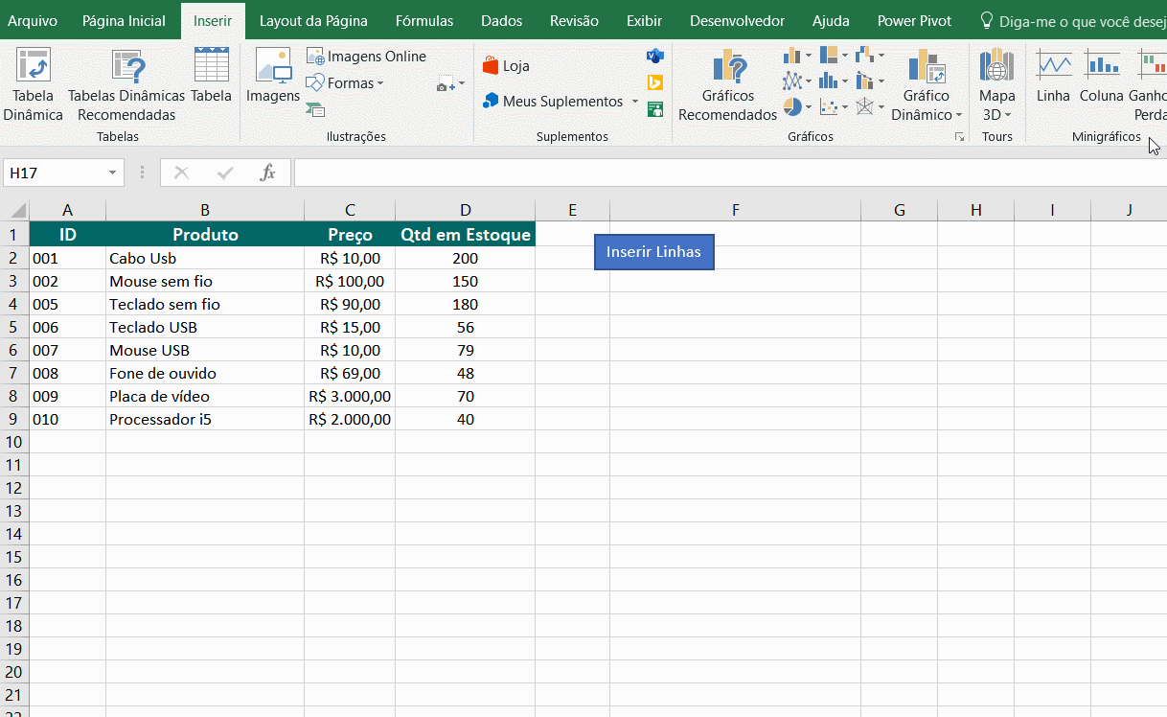Open the Name Box dropdown arrow
Screen dimensions: 1167x717
113,173
